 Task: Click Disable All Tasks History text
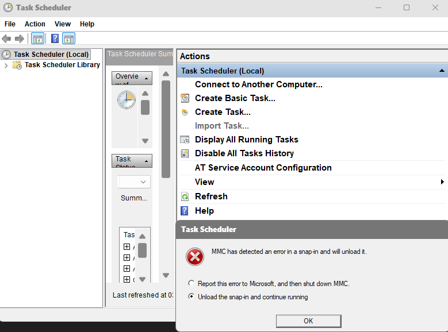point(244,153)
